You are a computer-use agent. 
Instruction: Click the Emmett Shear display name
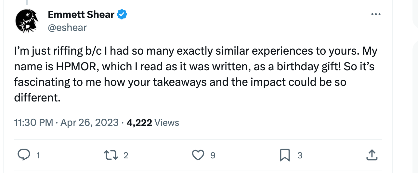pos(81,14)
